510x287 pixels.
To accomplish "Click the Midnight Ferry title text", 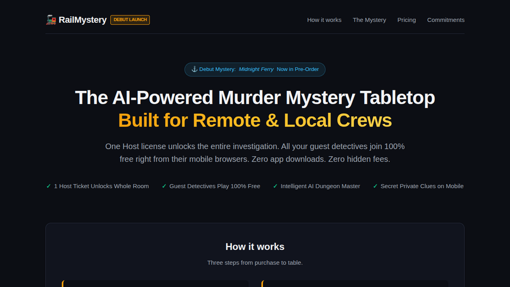I will click(x=256, y=69).
